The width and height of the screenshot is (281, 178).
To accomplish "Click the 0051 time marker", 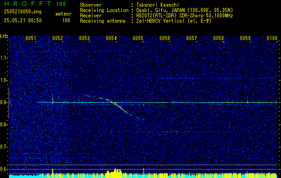I will (31, 38).
